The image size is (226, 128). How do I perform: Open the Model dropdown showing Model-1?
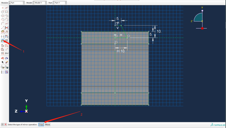coord(40,3)
